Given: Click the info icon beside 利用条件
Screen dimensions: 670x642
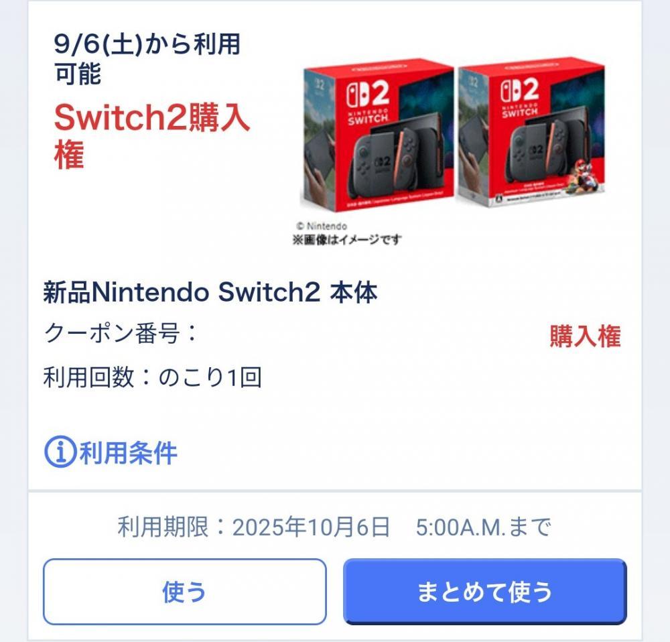Looking at the screenshot, I should pyautogui.click(x=60, y=452).
